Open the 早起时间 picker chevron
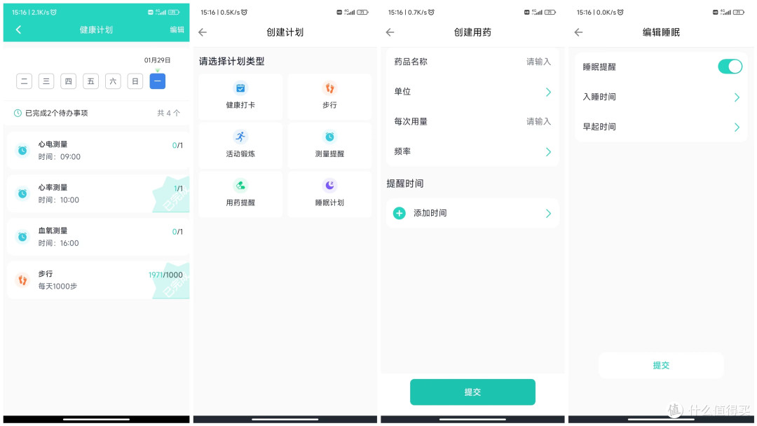 coord(737,128)
